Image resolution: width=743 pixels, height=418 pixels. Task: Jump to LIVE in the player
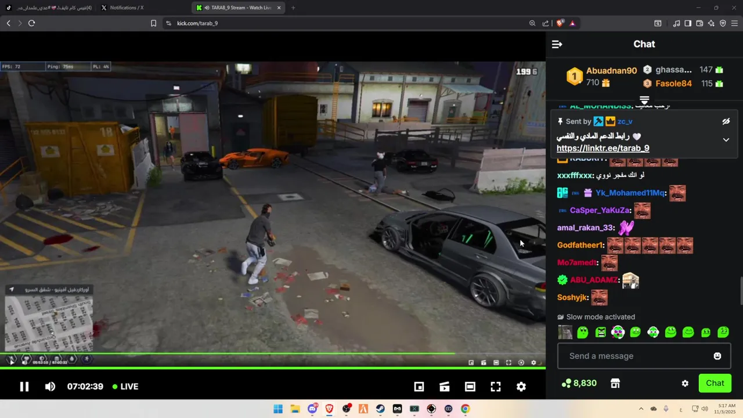coord(125,387)
